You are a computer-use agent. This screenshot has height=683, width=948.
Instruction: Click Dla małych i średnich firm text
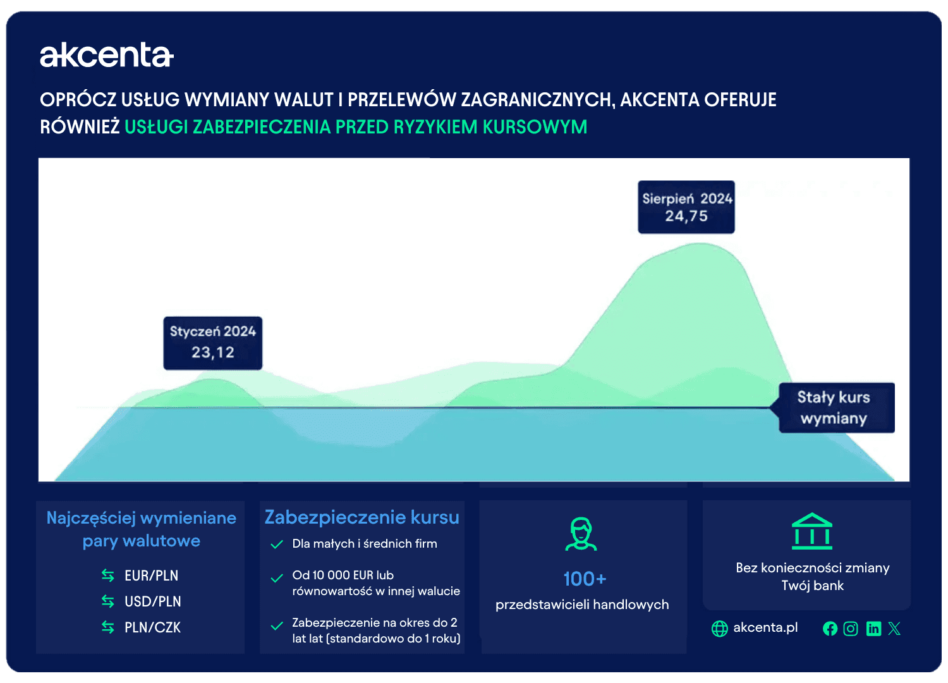pos(365,544)
